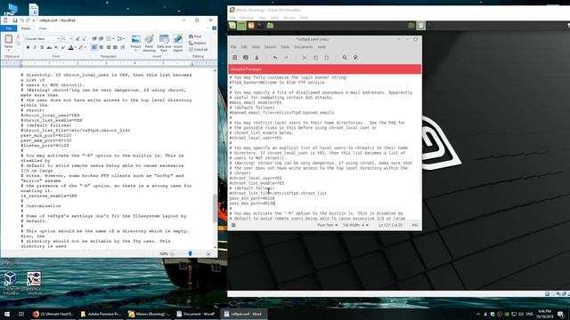The image size is (570, 320).
Task: Center text in WordPad
Action: point(101,47)
